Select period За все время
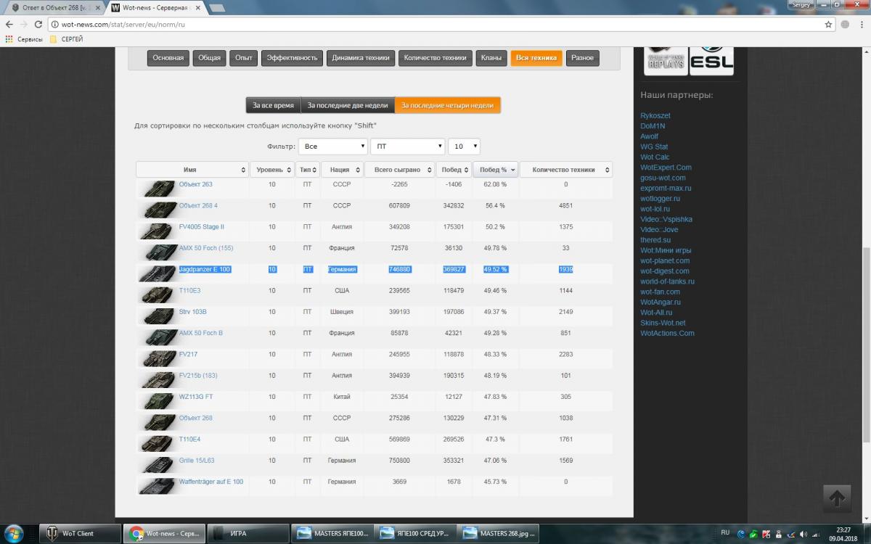 click(x=273, y=105)
